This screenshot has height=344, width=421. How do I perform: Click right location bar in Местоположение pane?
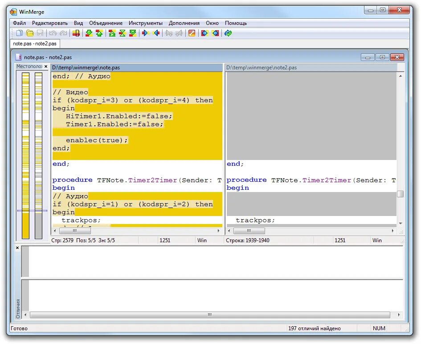[x=39, y=156]
